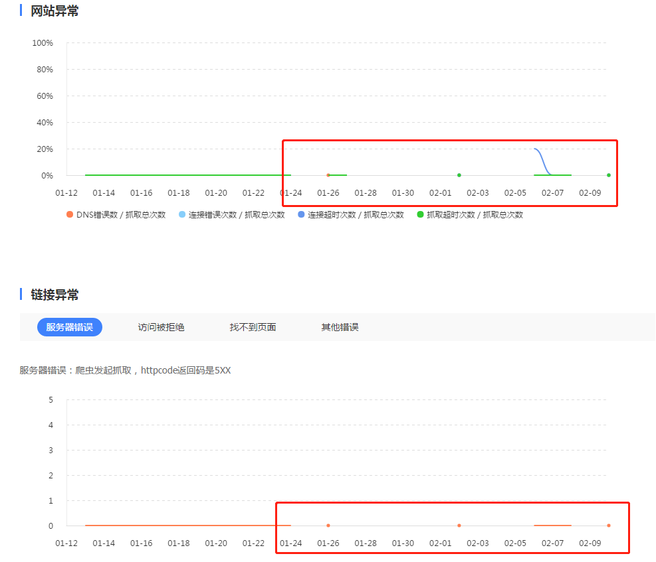The image size is (656, 562).
Task: Click the green endpoint marker at 02-09
Action: click(608, 175)
